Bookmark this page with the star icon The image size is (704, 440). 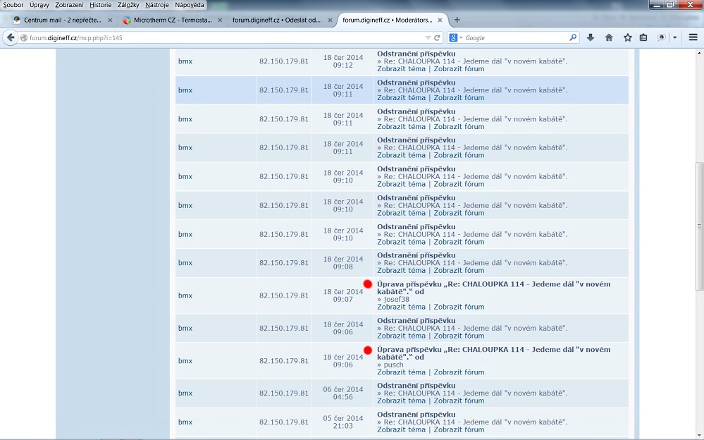point(627,37)
